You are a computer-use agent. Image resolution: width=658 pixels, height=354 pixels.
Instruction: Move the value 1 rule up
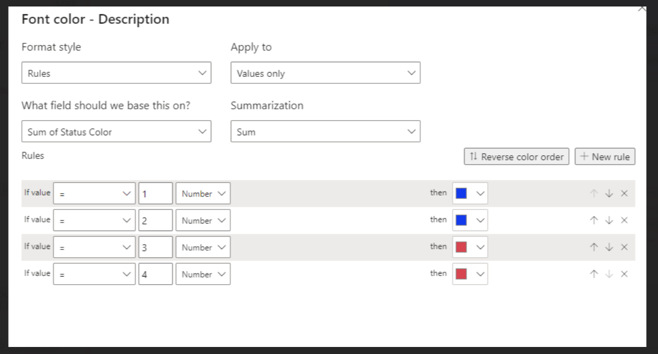pos(594,194)
